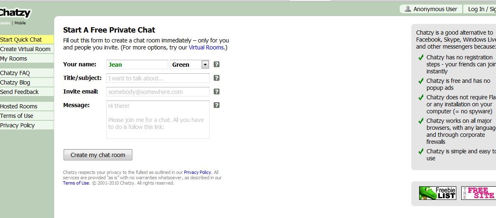Viewport: 496px width, 218px height.
Task: Open Create Virtual Room
Action: 27,49
